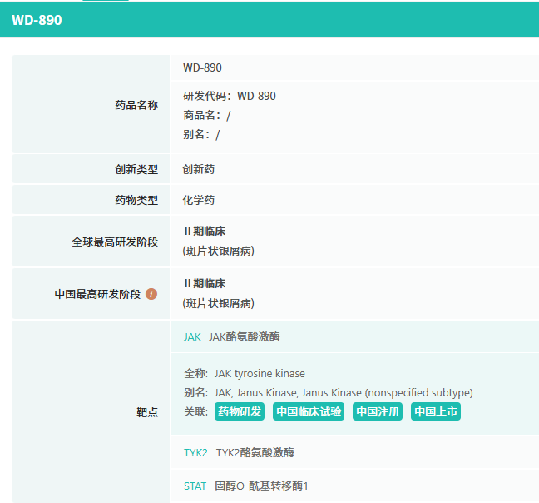Open the TYK2 target link
This screenshot has height=503, width=539.
pos(195,453)
